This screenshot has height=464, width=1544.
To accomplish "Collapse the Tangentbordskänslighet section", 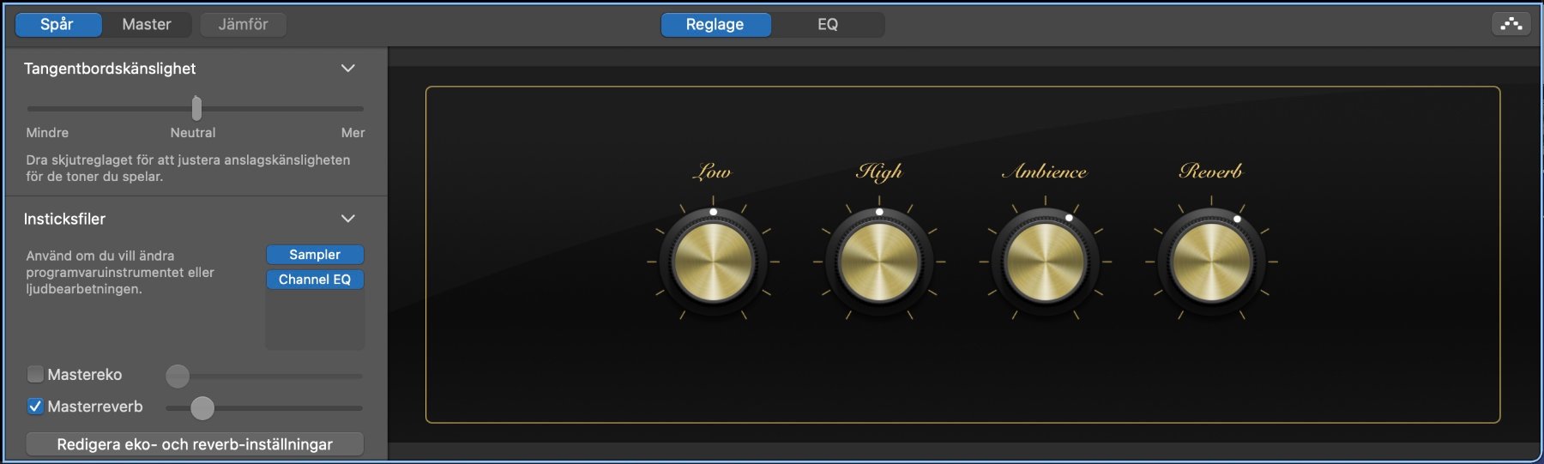I will [347, 69].
